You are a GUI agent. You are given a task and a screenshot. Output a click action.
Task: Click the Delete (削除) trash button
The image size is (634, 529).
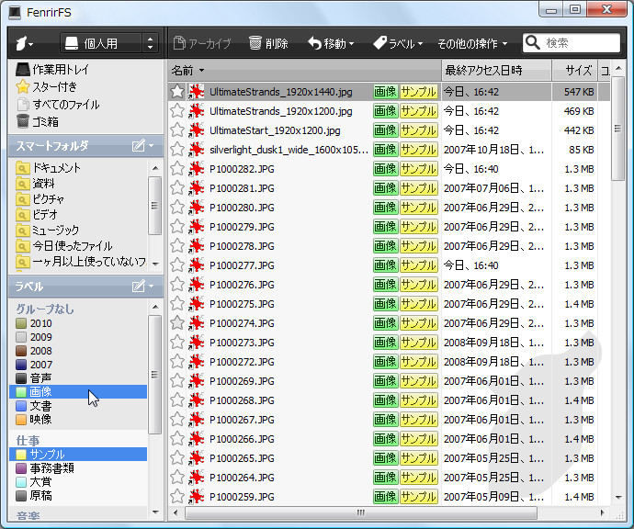click(x=268, y=43)
